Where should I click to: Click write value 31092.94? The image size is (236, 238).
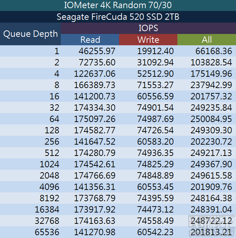(155, 62)
